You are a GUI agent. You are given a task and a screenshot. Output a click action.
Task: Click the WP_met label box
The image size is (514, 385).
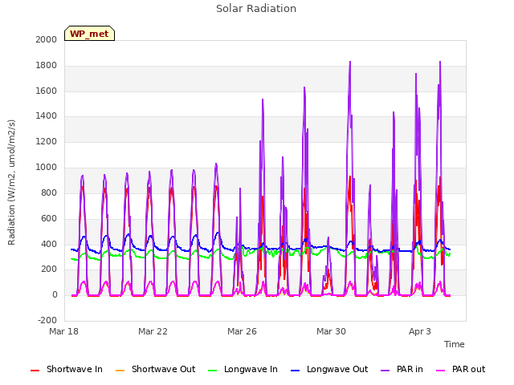click(89, 34)
